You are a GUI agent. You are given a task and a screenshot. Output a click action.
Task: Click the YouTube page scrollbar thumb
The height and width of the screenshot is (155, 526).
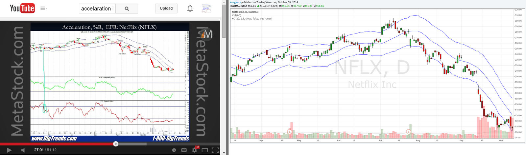coord(224,20)
